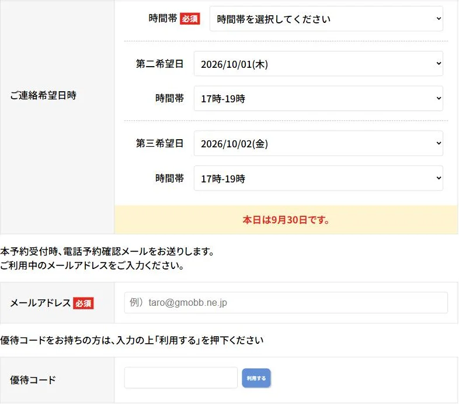
Task: Click the 第二希望日 label
Action: pos(159,64)
